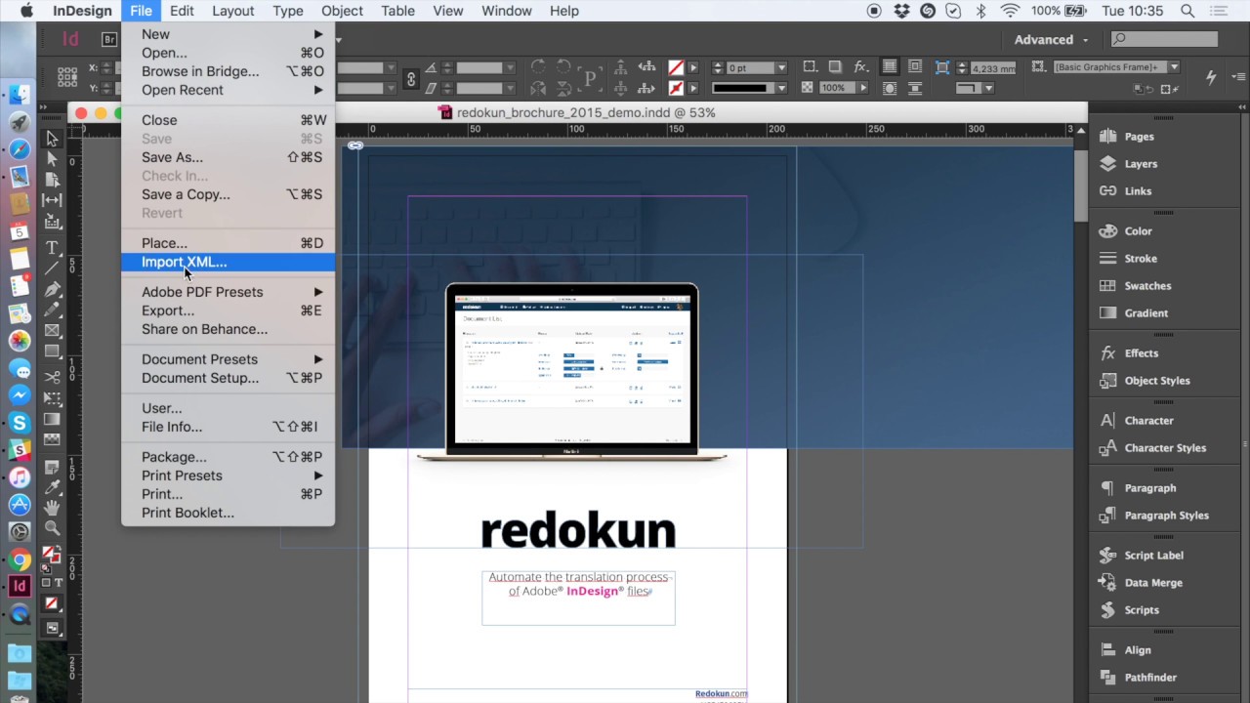Select the Gap tool
Screen dimensions: 1250x703
53,199
